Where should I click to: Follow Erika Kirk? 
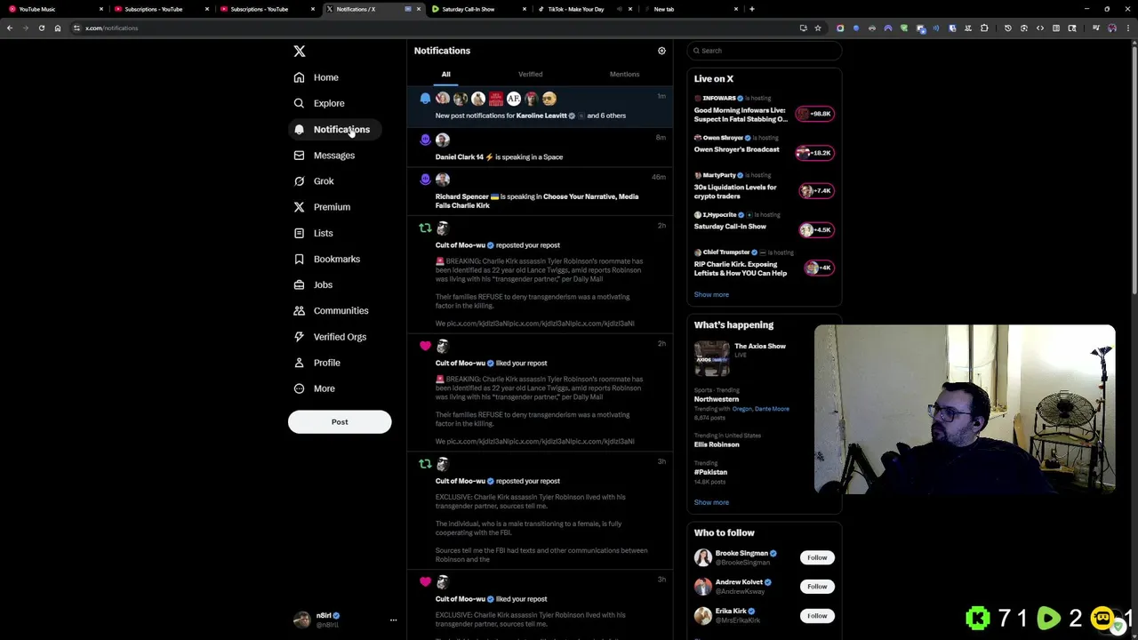[817, 615]
